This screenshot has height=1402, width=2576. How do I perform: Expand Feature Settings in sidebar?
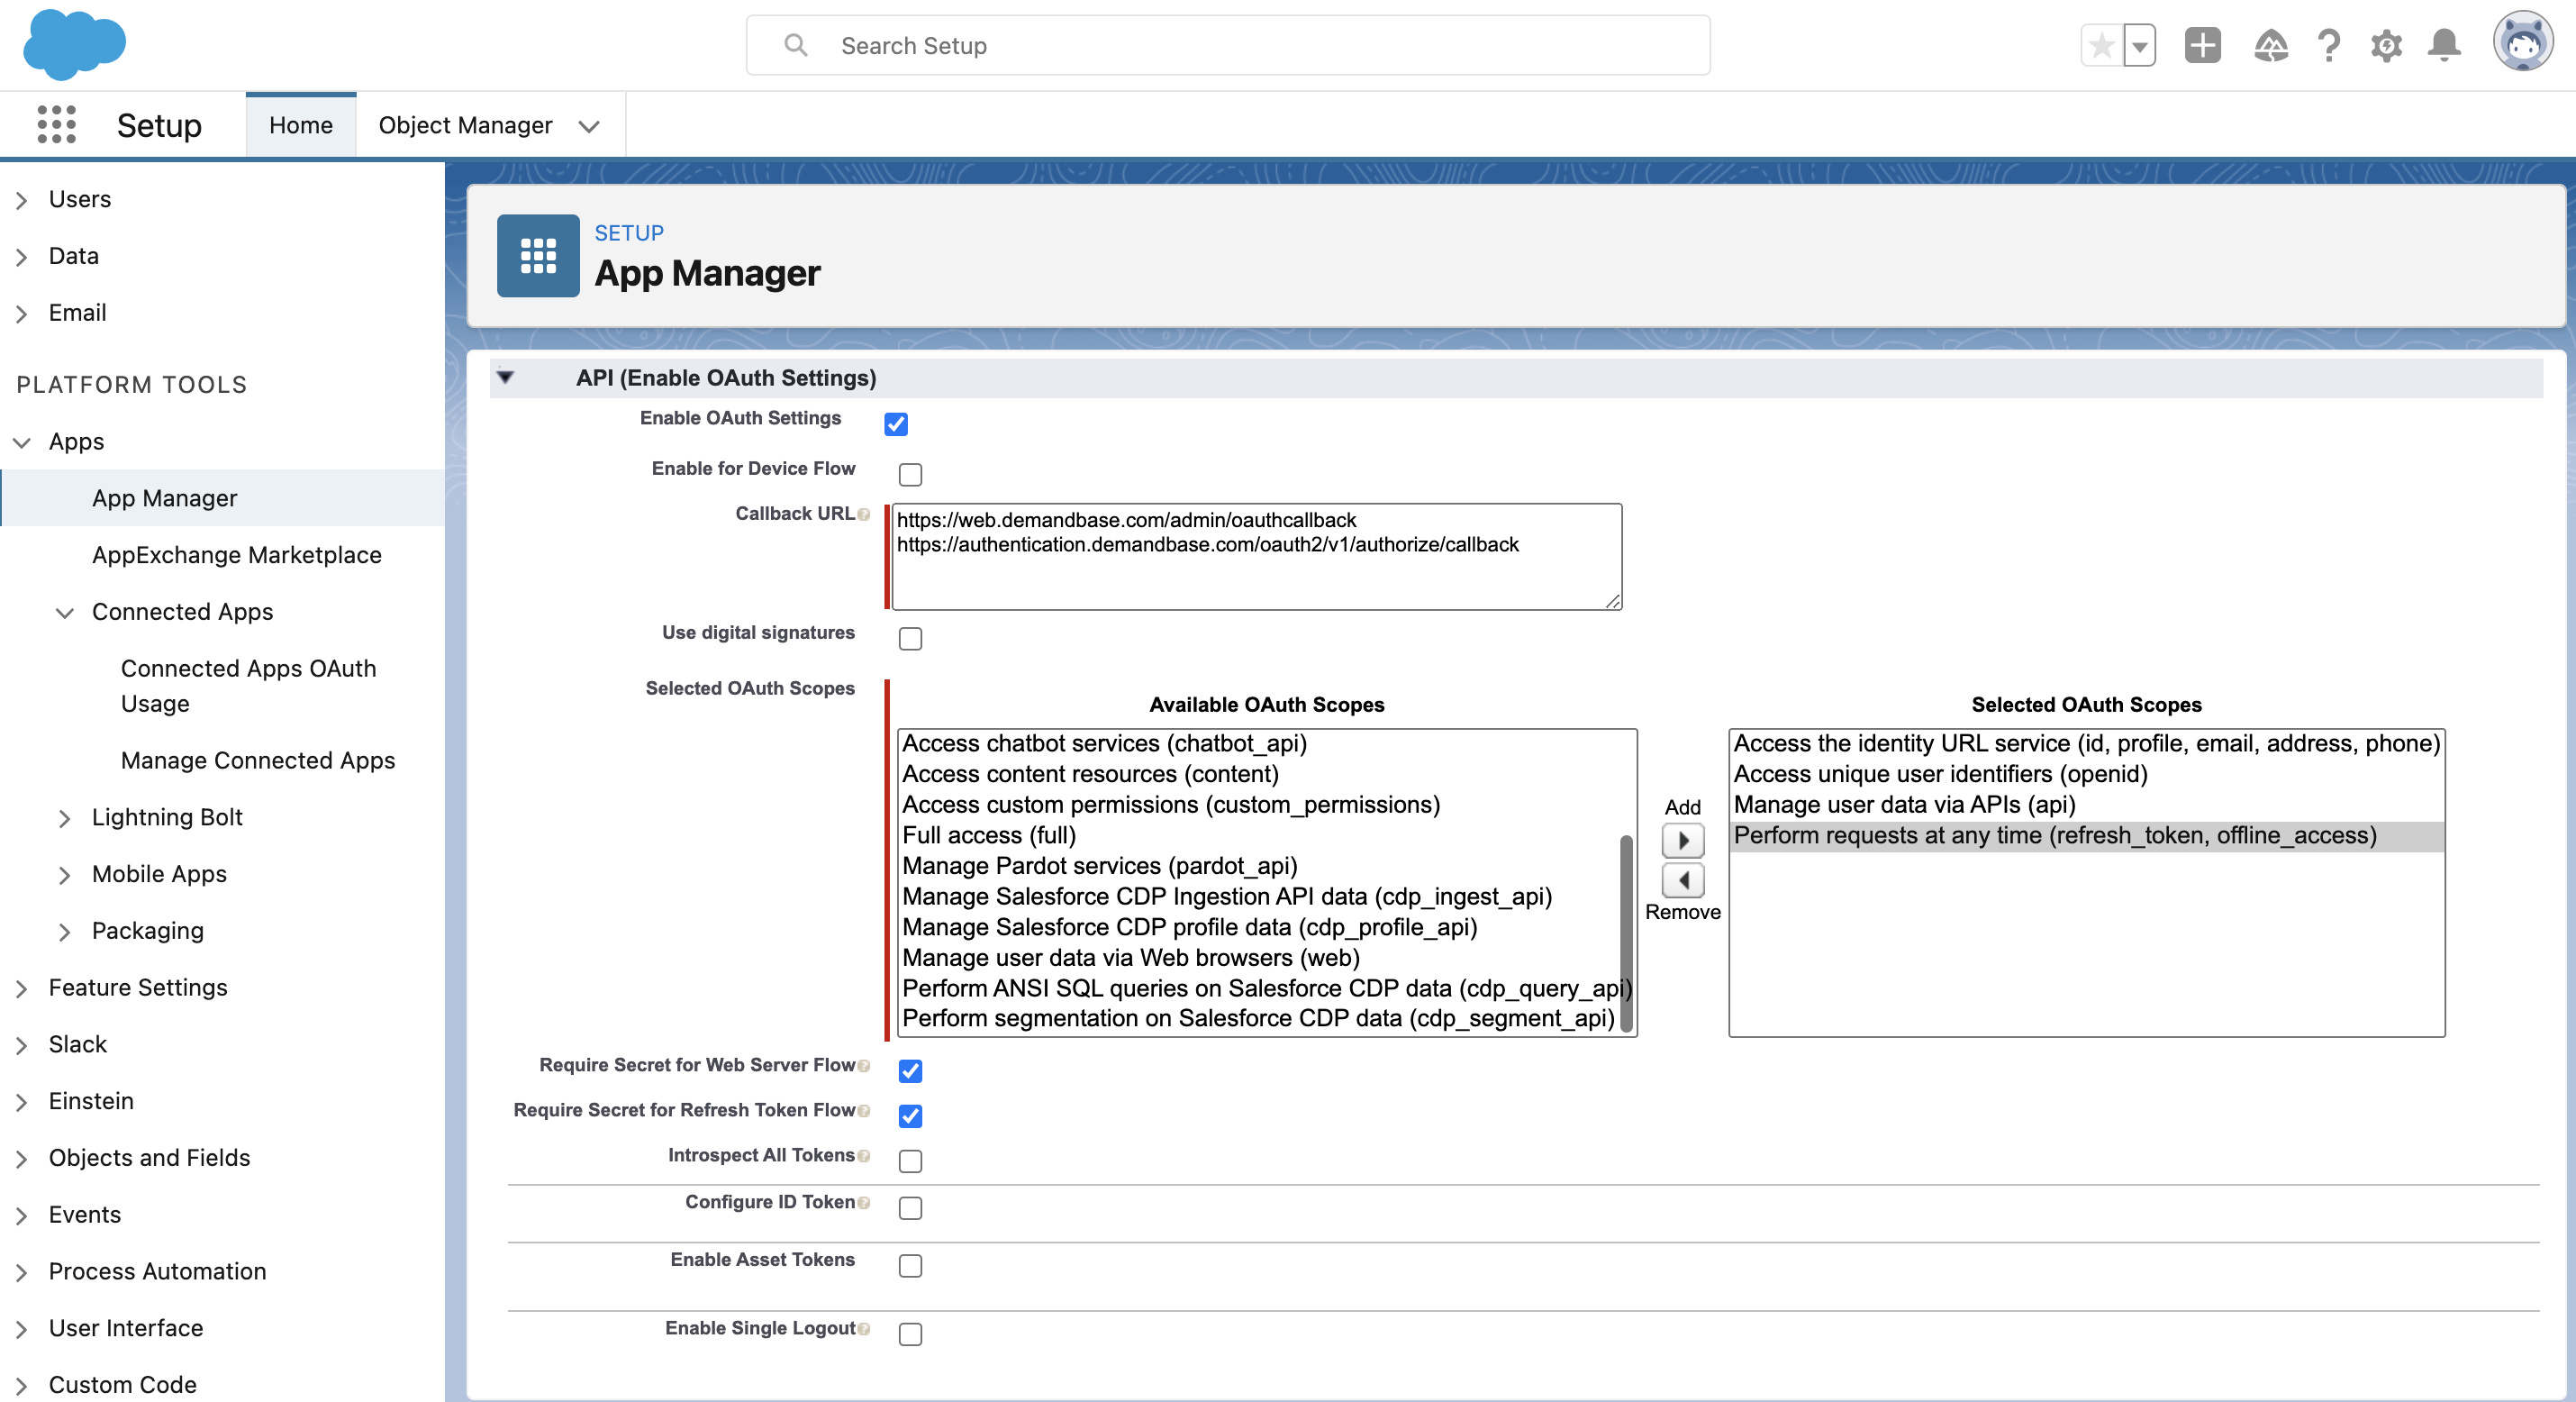[x=22, y=988]
